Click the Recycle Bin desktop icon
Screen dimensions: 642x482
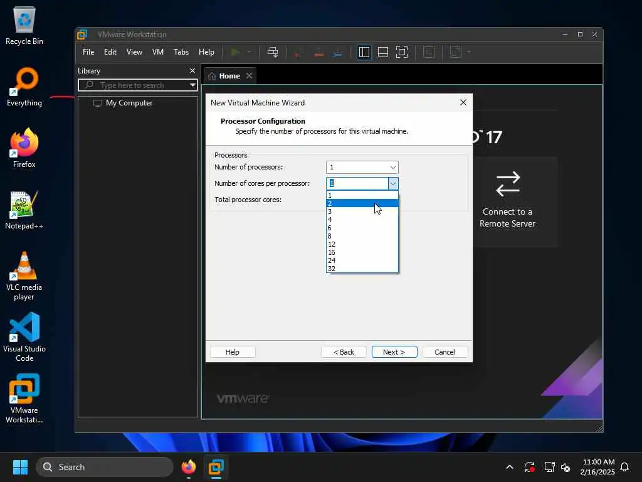[x=24, y=26]
